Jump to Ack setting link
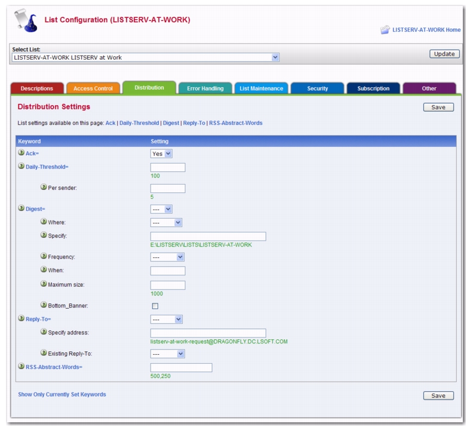470x430 pixels. [x=110, y=123]
